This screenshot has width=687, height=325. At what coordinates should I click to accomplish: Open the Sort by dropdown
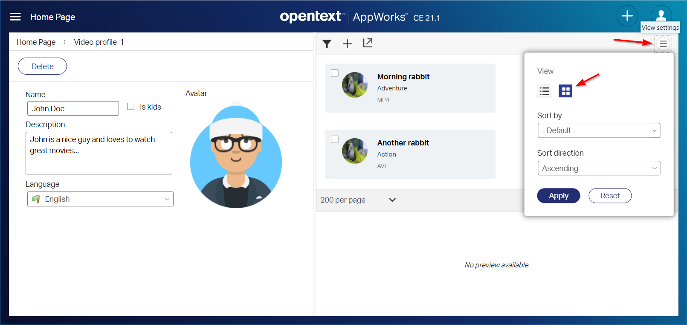coord(598,131)
